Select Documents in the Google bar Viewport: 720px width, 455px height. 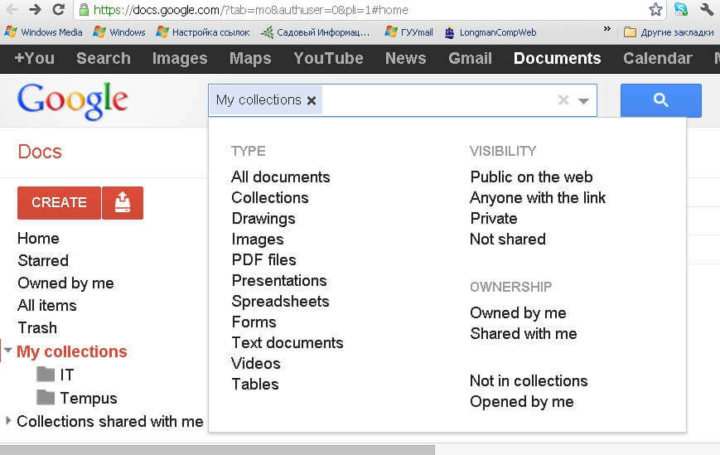tap(557, 58)
